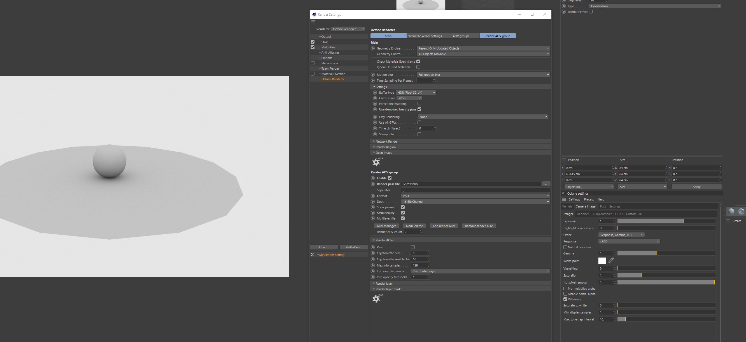Click the animation dot for Motion blur
This screenshot has height=342, width=746.
tap(373, 75)
